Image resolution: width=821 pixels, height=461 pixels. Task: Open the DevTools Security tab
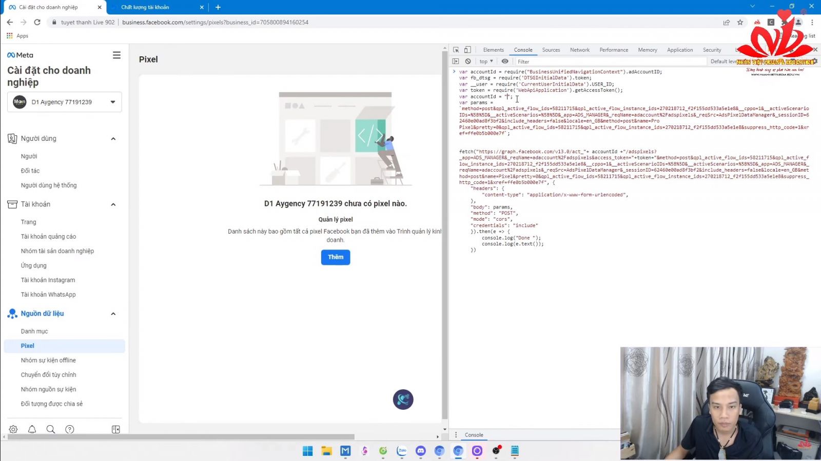click(x=712, y=50)
